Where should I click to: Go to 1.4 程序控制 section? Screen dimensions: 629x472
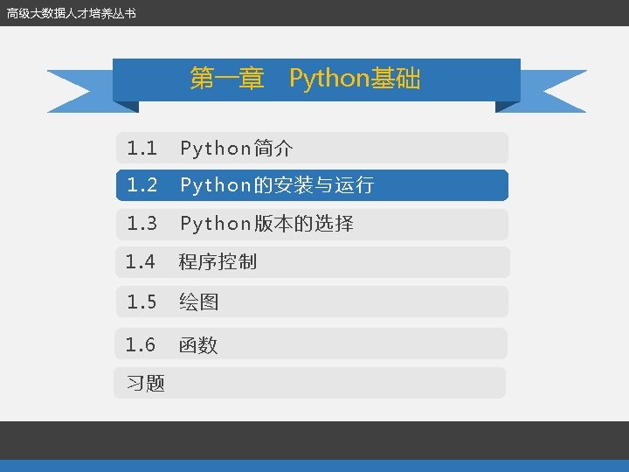pos(312,262)
